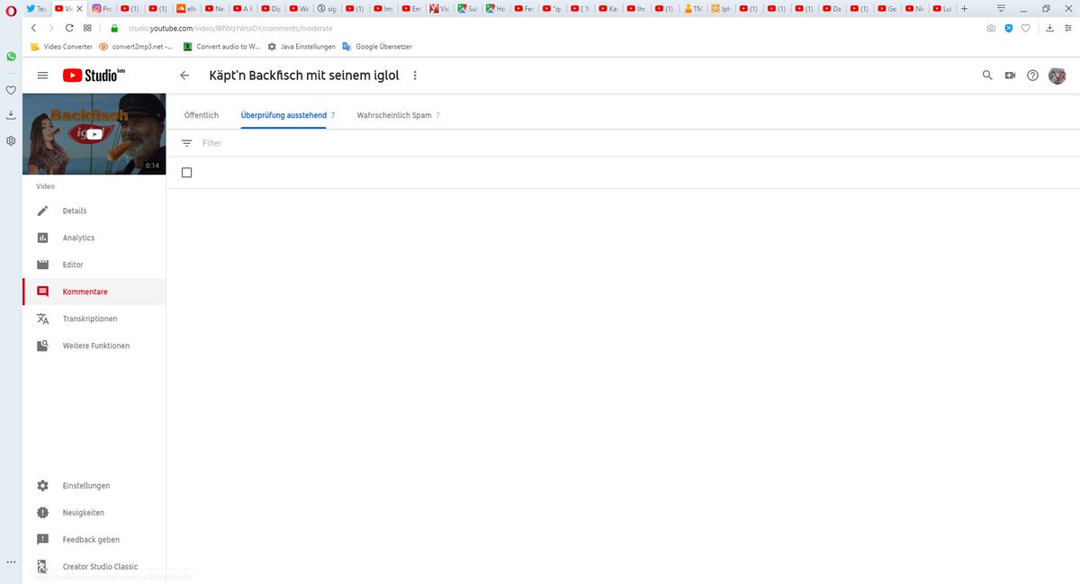Open the account avatar menu
Viewport: 1080px width, 584px height.
pyautogui.click(x=1057, y=76)
